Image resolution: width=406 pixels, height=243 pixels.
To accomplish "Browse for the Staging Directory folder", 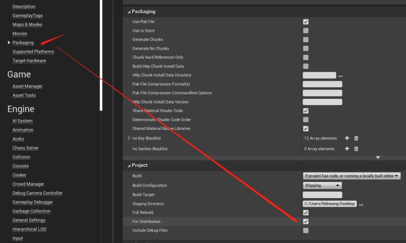I will 361,204.
